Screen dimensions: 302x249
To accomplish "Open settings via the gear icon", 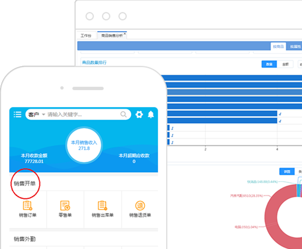I will click(139, 114).
